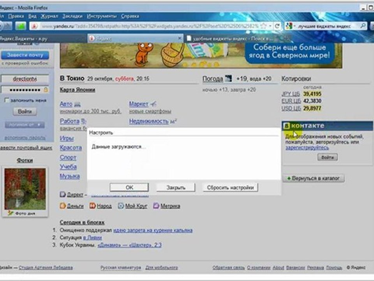Open blog link идею запрета на курение кальяна

153,230
